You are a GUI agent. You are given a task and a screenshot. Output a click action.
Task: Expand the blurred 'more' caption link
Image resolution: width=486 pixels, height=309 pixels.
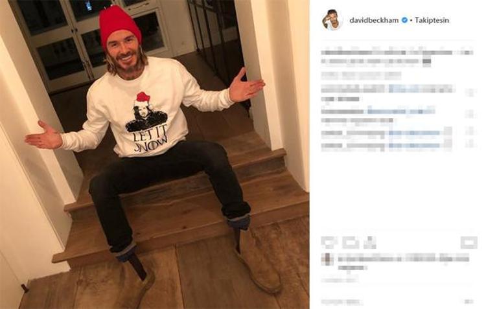[427, 61]
